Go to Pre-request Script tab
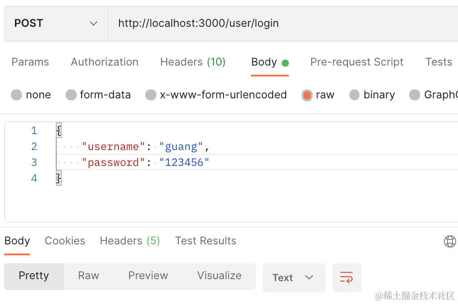Screen dimensions: 458x304 tap(356, 62)
